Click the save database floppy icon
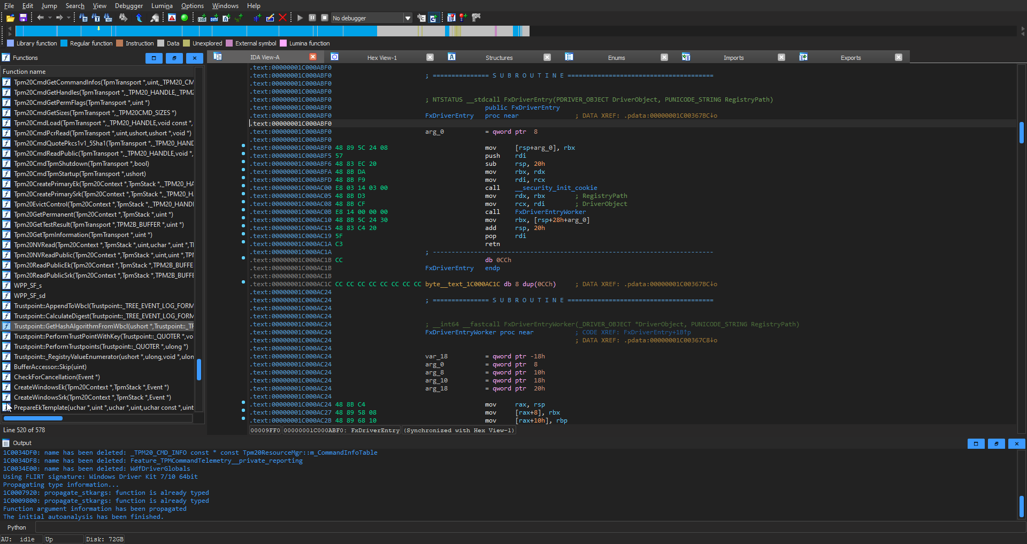Viewport: 1027px width, 544px height. tap(23, 18)
